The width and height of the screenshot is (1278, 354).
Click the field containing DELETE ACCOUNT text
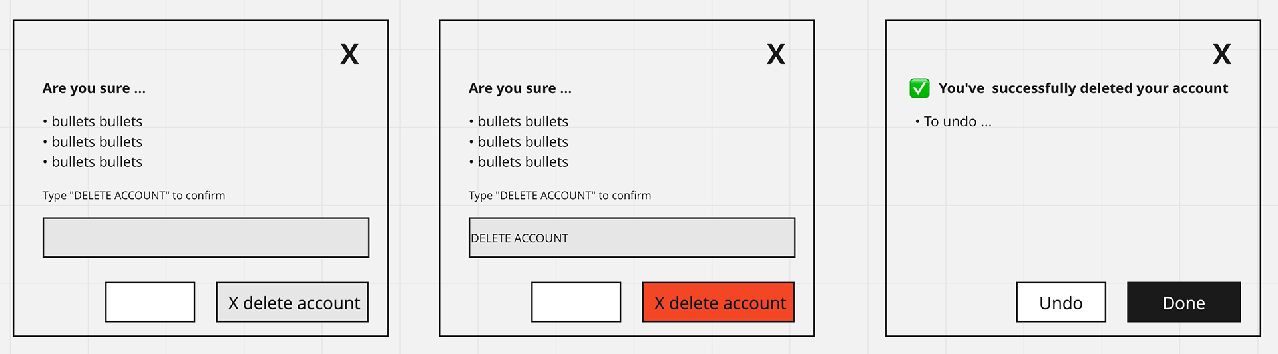pyautogui.click(x=632, y=238)
